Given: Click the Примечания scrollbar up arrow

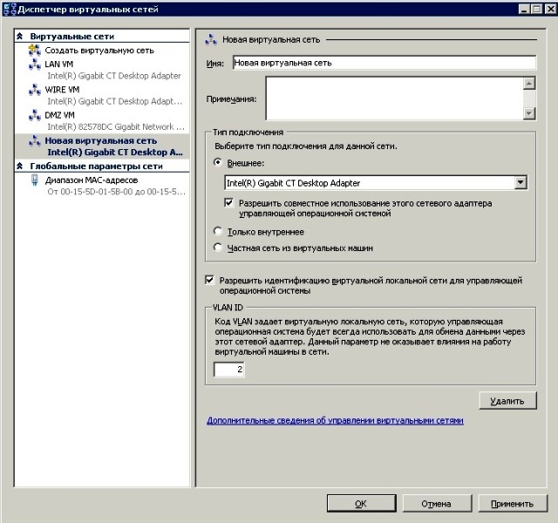Looking at the screenshot, I should coord(529,84).
